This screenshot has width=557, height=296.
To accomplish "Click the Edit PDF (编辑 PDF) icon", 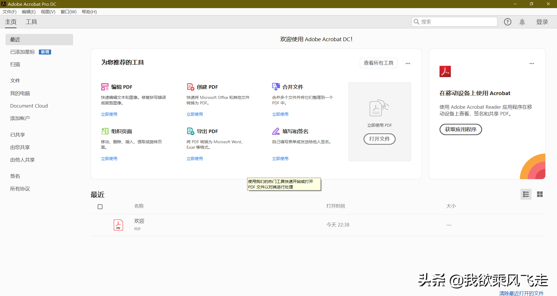I will (105, 87).
